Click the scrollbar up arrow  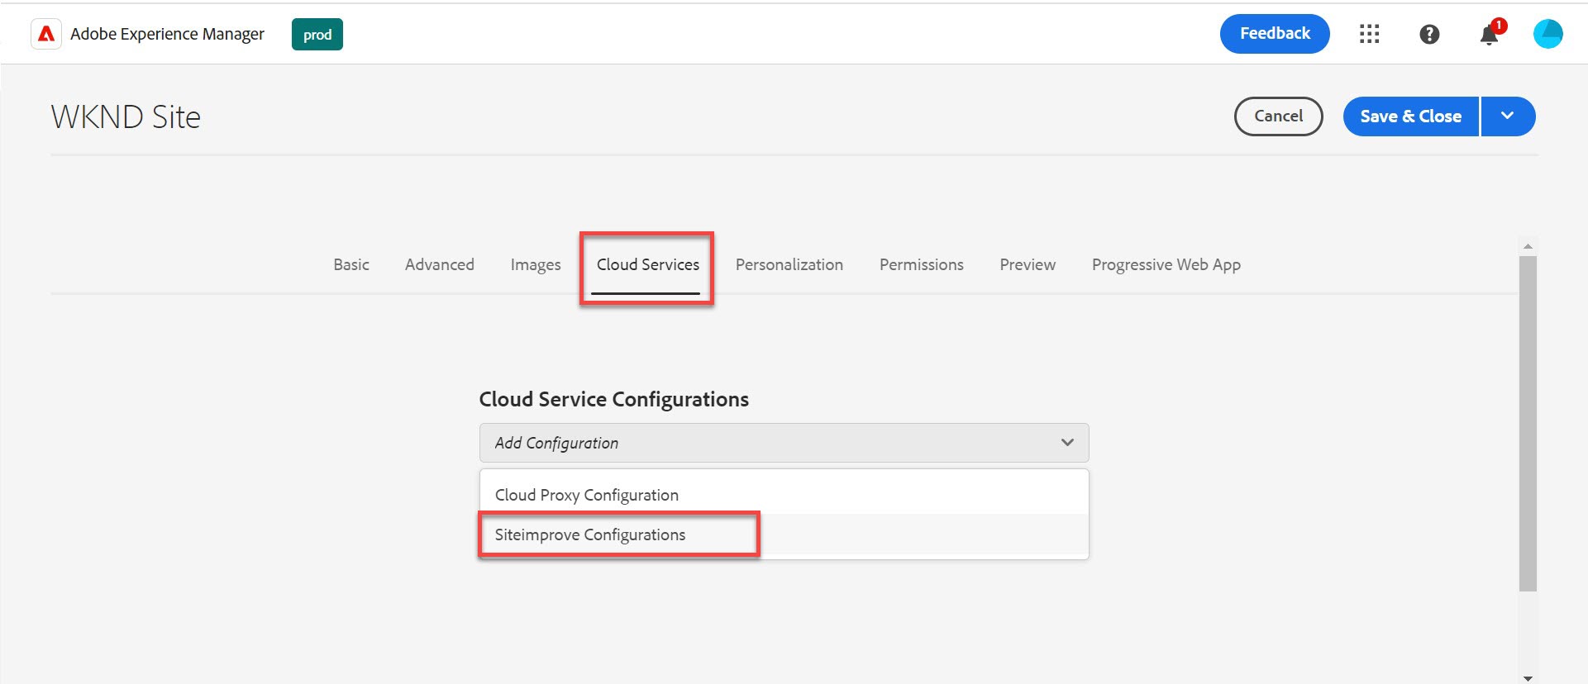point(1528,246)
